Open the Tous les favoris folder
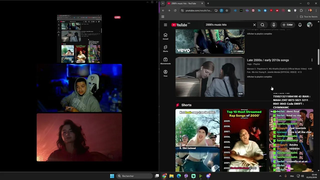 pyautogui.click(x=309, y=17)
